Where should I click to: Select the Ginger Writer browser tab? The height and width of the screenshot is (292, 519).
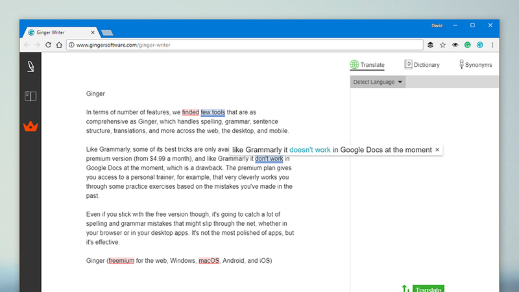tap(60, 32)
